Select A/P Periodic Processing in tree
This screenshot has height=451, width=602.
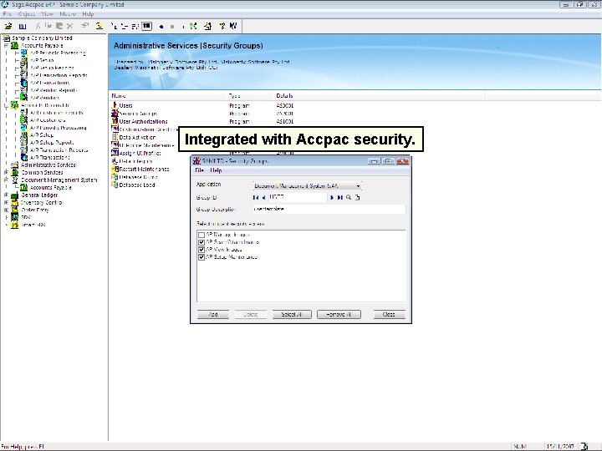pyautogui.click(x=58, y=53)
